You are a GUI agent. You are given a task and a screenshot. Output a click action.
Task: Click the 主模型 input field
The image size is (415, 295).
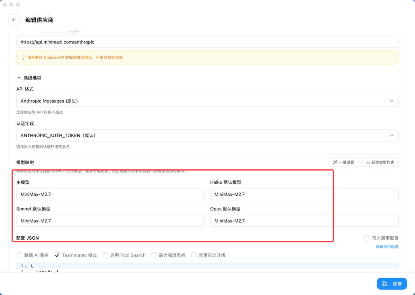(110, 194)
